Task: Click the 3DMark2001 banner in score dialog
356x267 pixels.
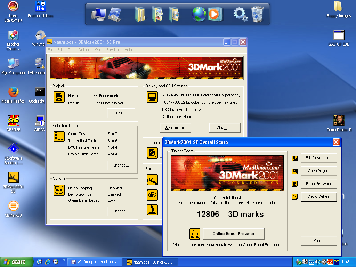Action: (x=227, y=173)
